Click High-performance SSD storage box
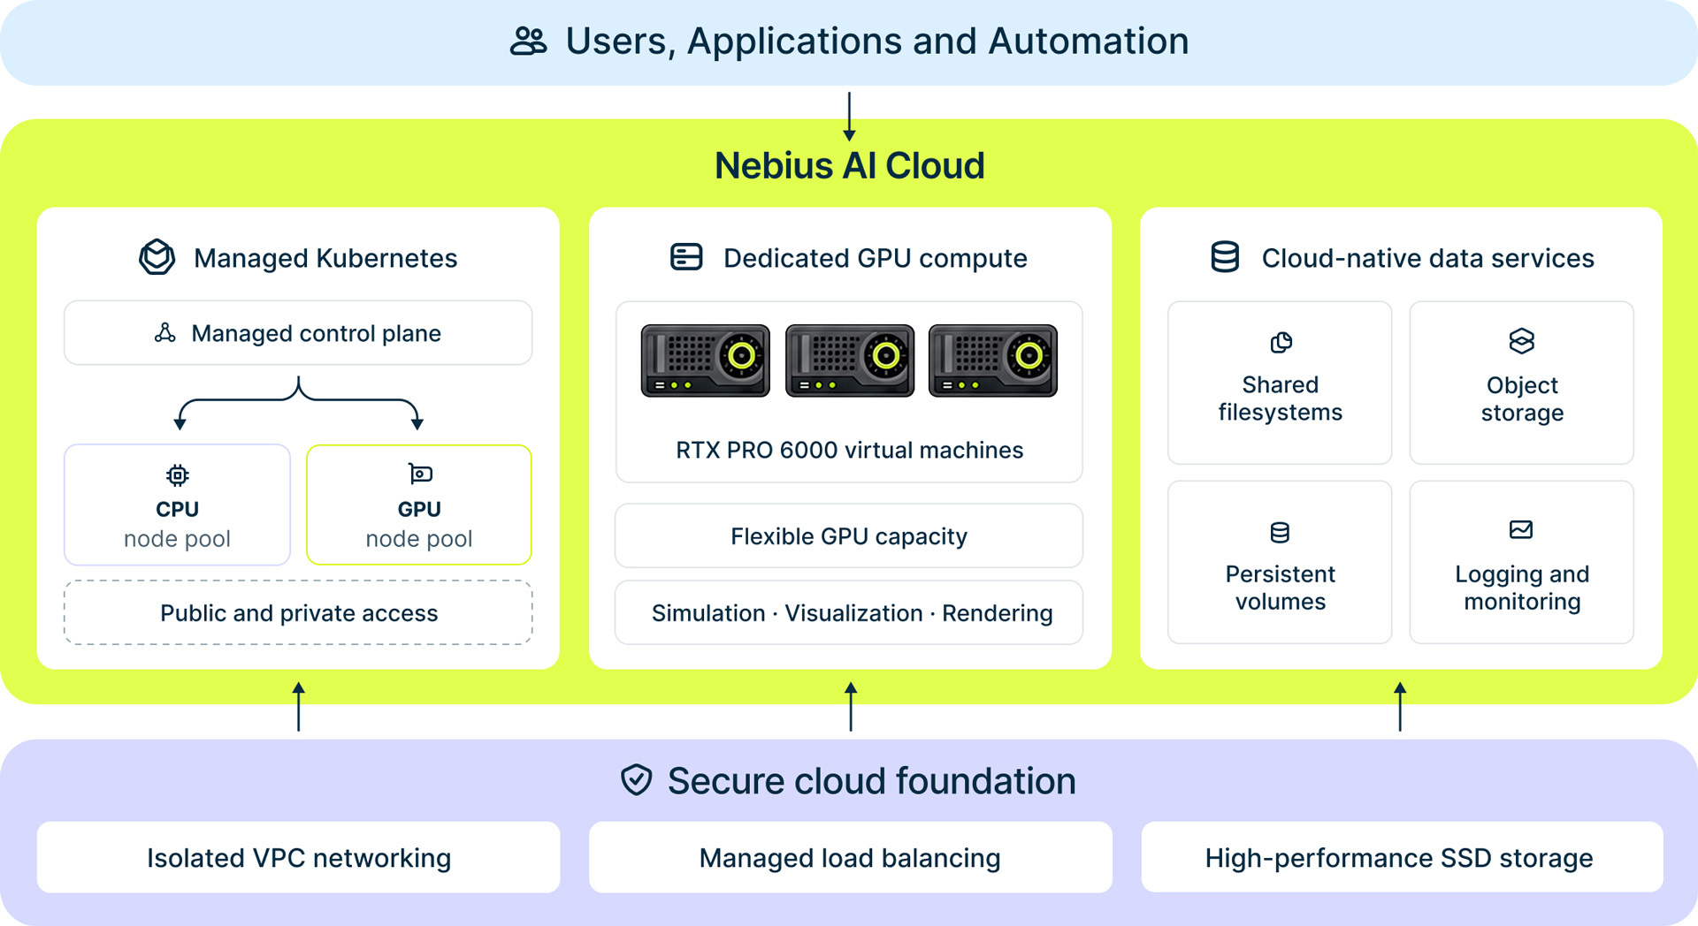This screenshot has width=1698, height=926. (1402, 857)
